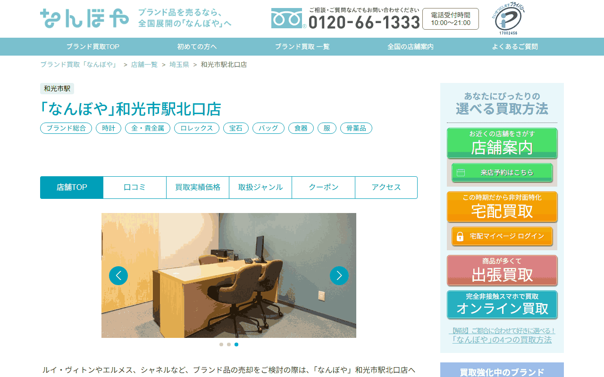Viewport: 604px width, 377px height.
Task: Open 宅配買取 orange button
Action: pos(502,207)
